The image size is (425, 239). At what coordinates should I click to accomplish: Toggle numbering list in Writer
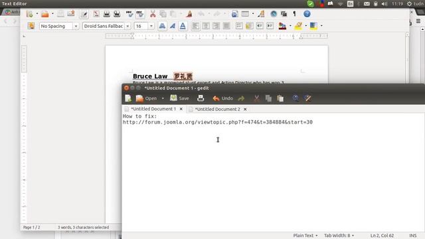[239, 26]
